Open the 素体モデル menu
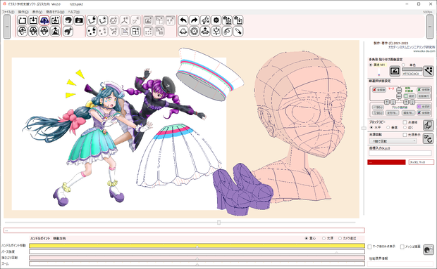This screenshot has width=437, height=269. (x=55, y=12)
